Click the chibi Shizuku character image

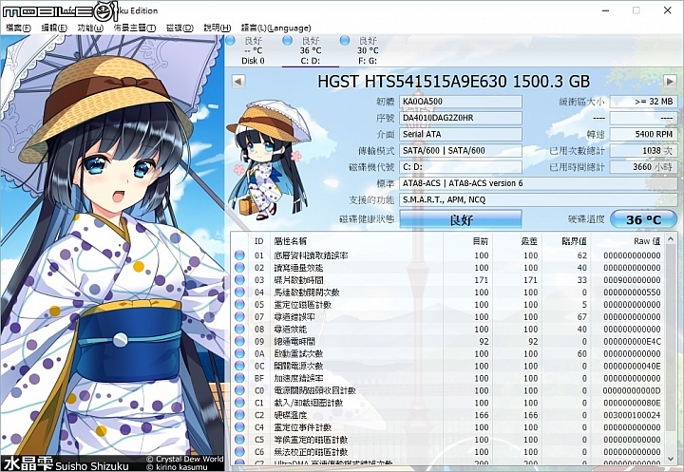point(270,160)
